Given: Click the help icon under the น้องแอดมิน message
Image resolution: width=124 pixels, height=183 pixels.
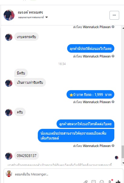Looking at the screenshot, I should click(x=113, y=146).
